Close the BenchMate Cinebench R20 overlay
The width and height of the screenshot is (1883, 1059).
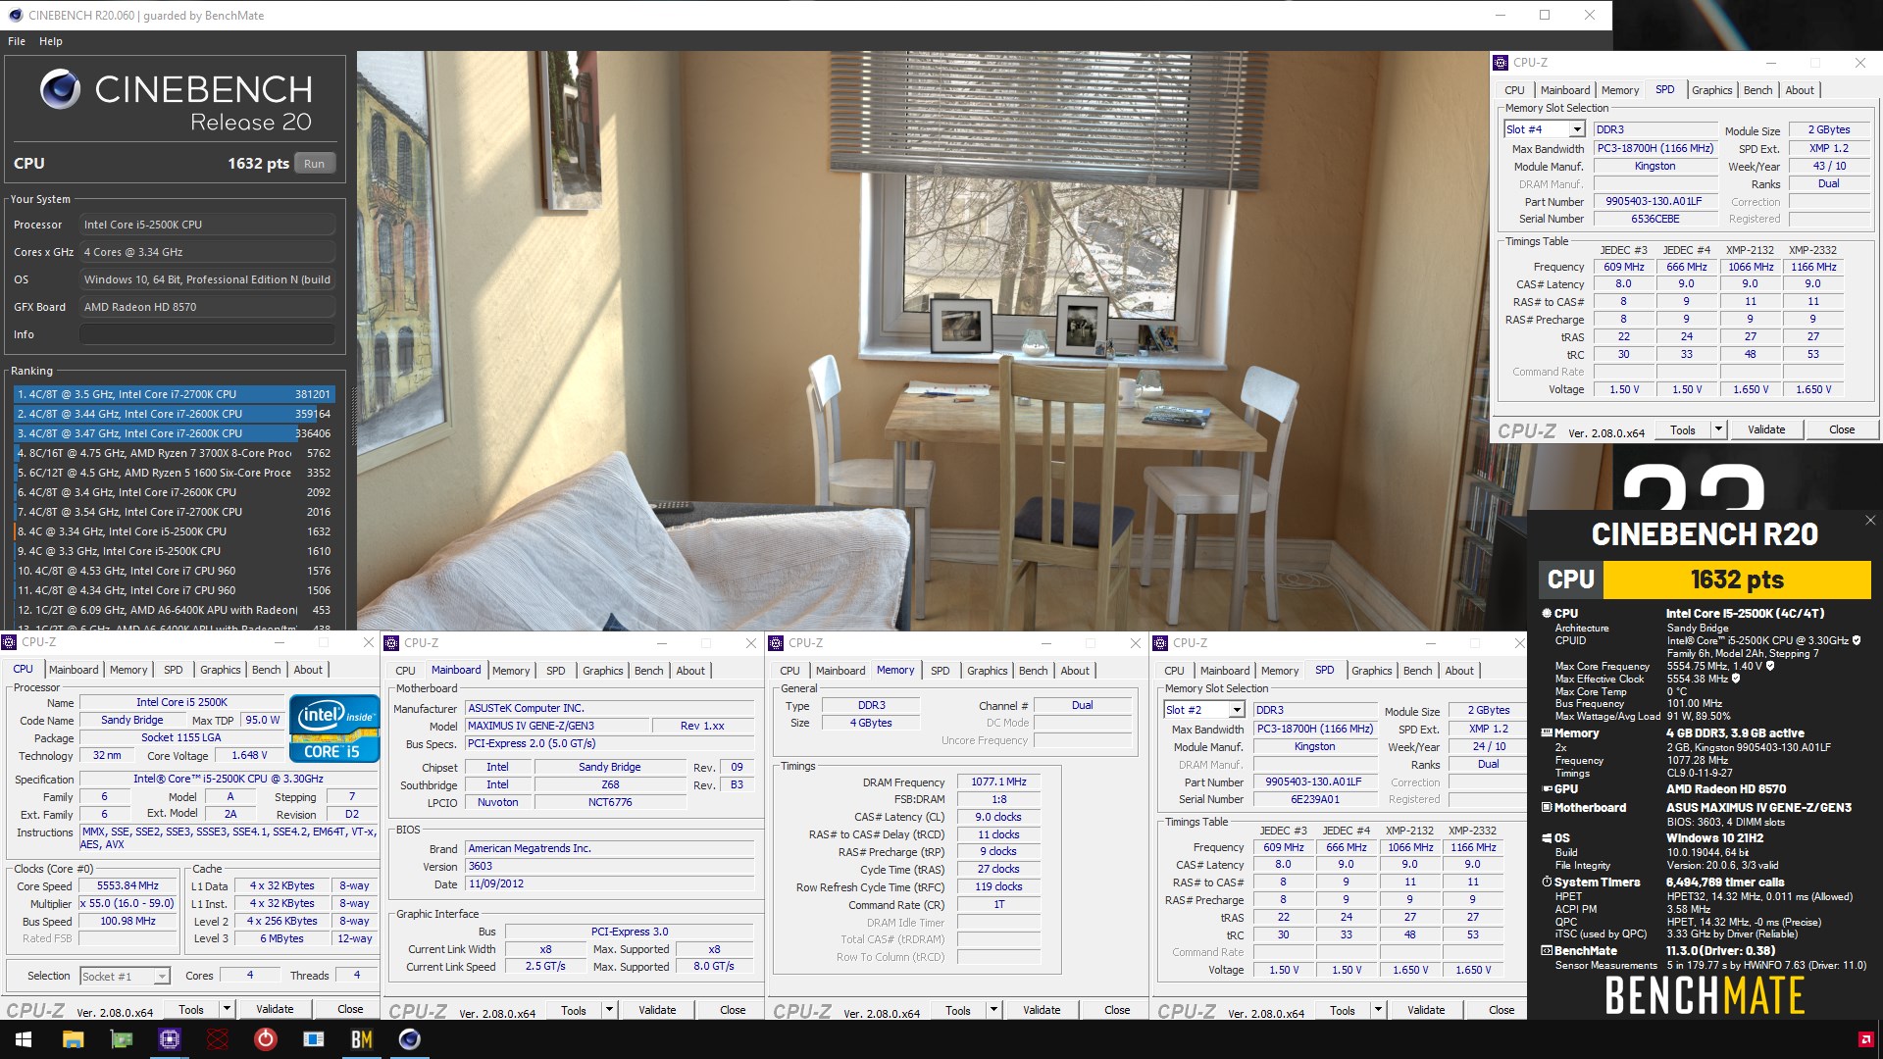(1869, 521)
